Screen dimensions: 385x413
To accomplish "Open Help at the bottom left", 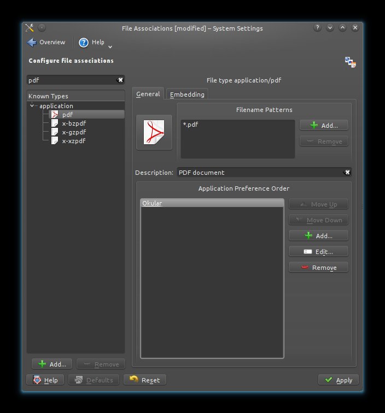I will click(x=45, y=380).
